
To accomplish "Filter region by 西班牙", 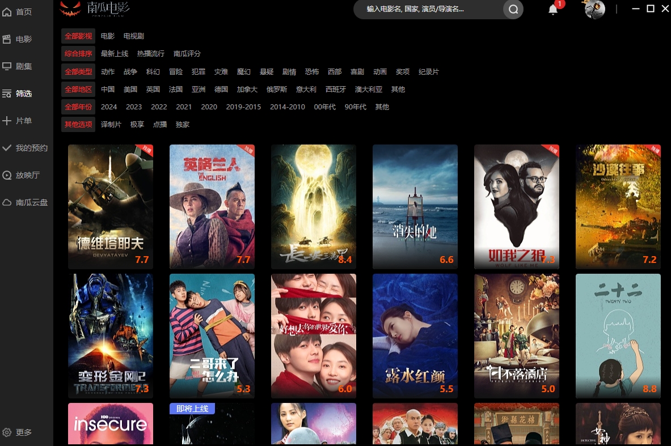I will pyautogui.click(x=336, y=90).
